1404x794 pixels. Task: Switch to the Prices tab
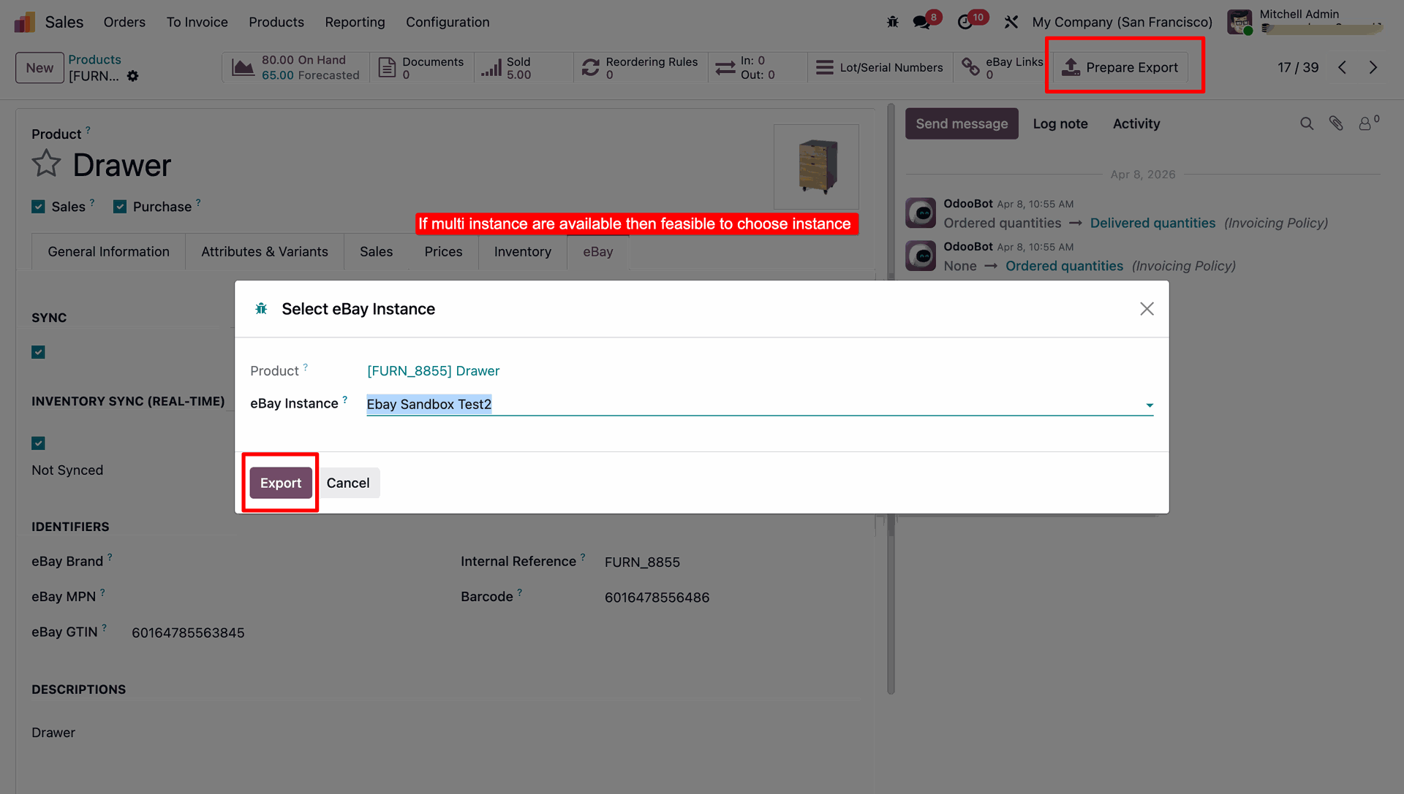[x=443, y=251]
